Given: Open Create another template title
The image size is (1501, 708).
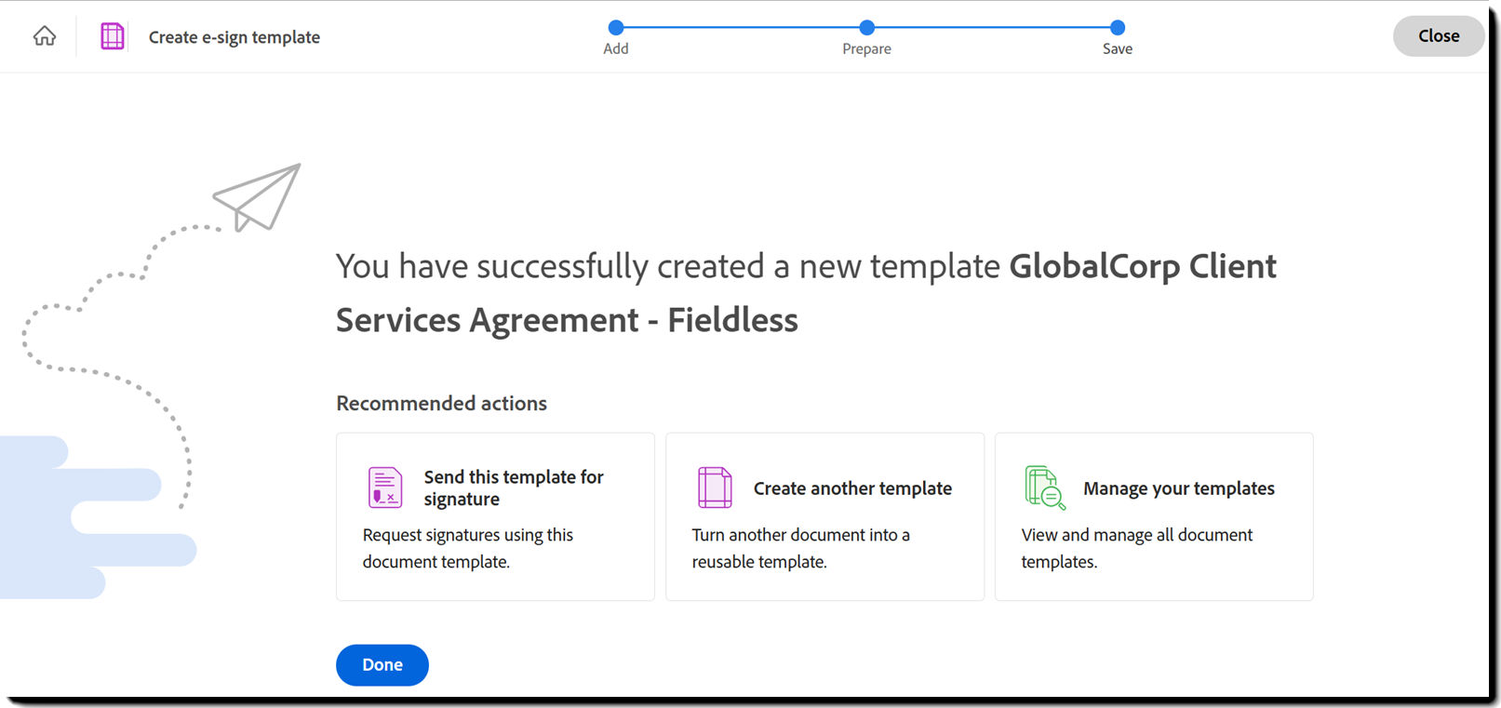Looking at the screenshot, I should [x=852, y=488].
